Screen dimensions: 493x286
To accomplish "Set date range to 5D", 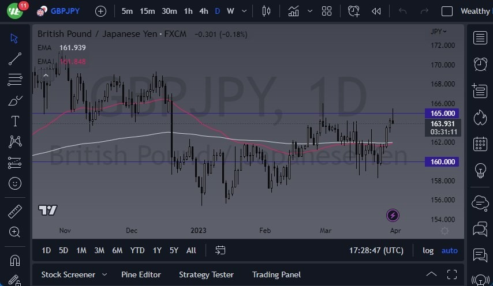I will tap(64, 250).
